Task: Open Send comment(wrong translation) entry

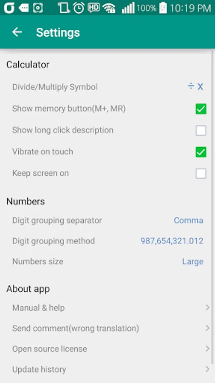Action: [107, 328]
